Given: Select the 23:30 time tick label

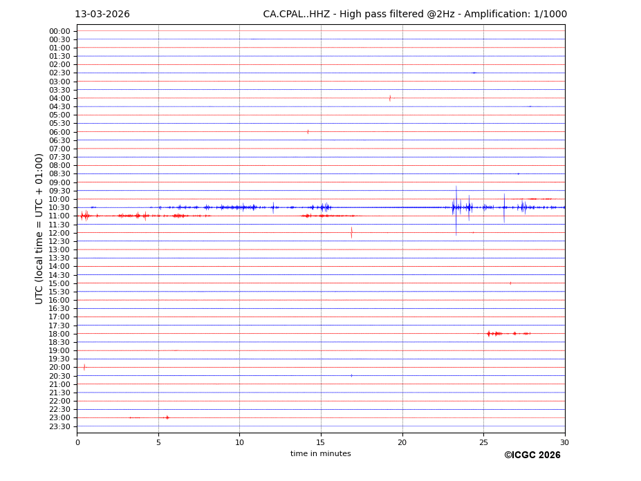Looking at the screenshot, I should click(x=59, y=426).
